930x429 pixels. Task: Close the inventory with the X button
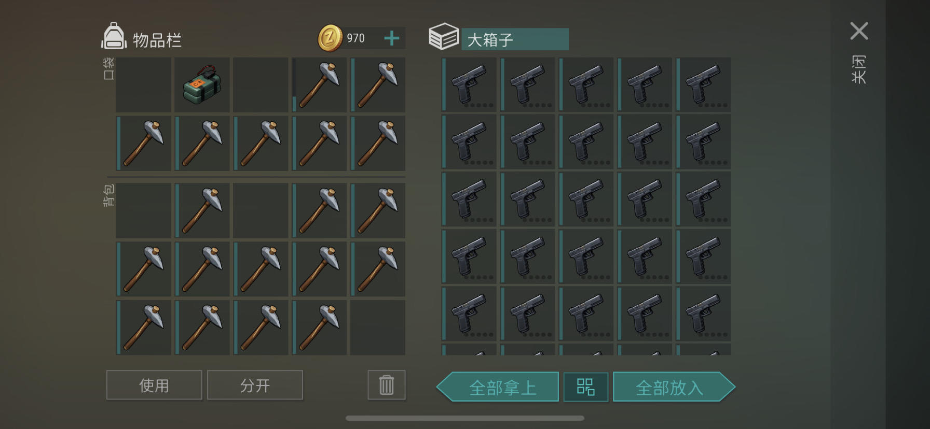(x=859, y=31)
